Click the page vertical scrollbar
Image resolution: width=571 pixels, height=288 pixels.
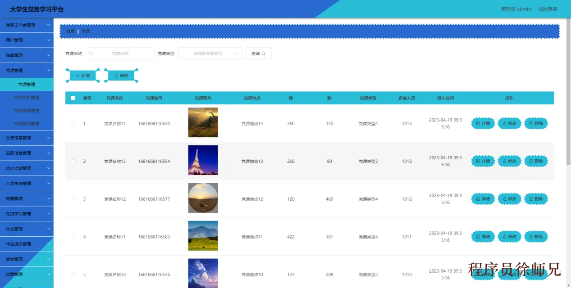pos(568,92)
